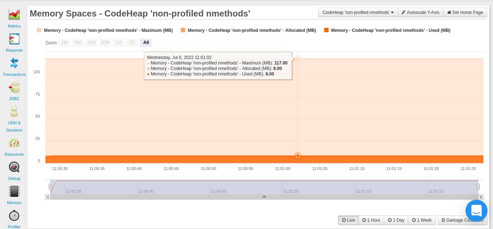Click the navigator's left range handle

coord(50,187)
